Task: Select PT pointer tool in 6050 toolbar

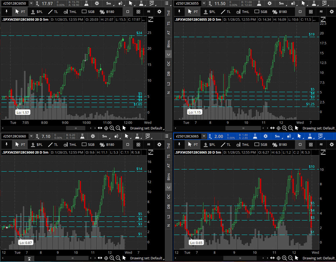Action: [x=21, y=11]
